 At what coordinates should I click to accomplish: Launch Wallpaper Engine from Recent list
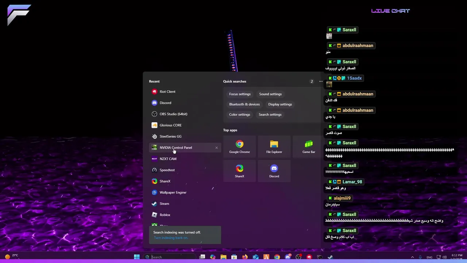(185, 193)
